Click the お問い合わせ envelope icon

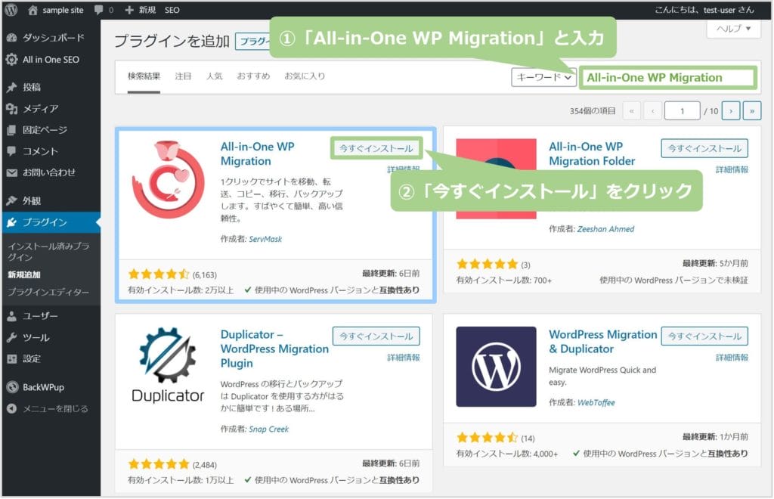(12, 172)
